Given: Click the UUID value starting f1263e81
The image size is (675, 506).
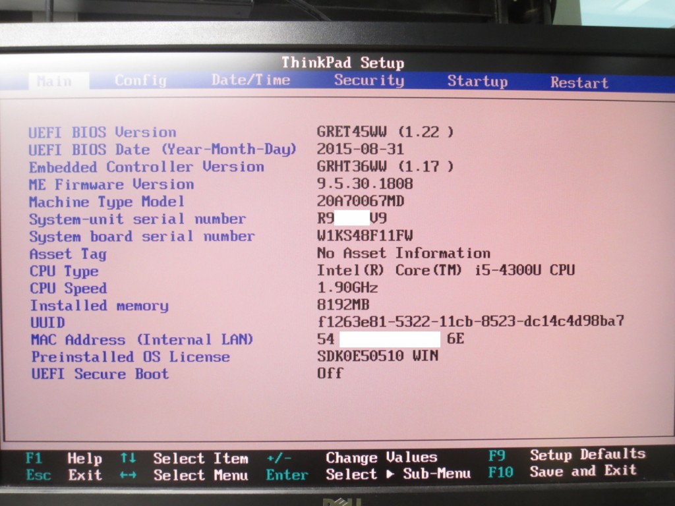Looking at the screenshot, I should point(471,321).
